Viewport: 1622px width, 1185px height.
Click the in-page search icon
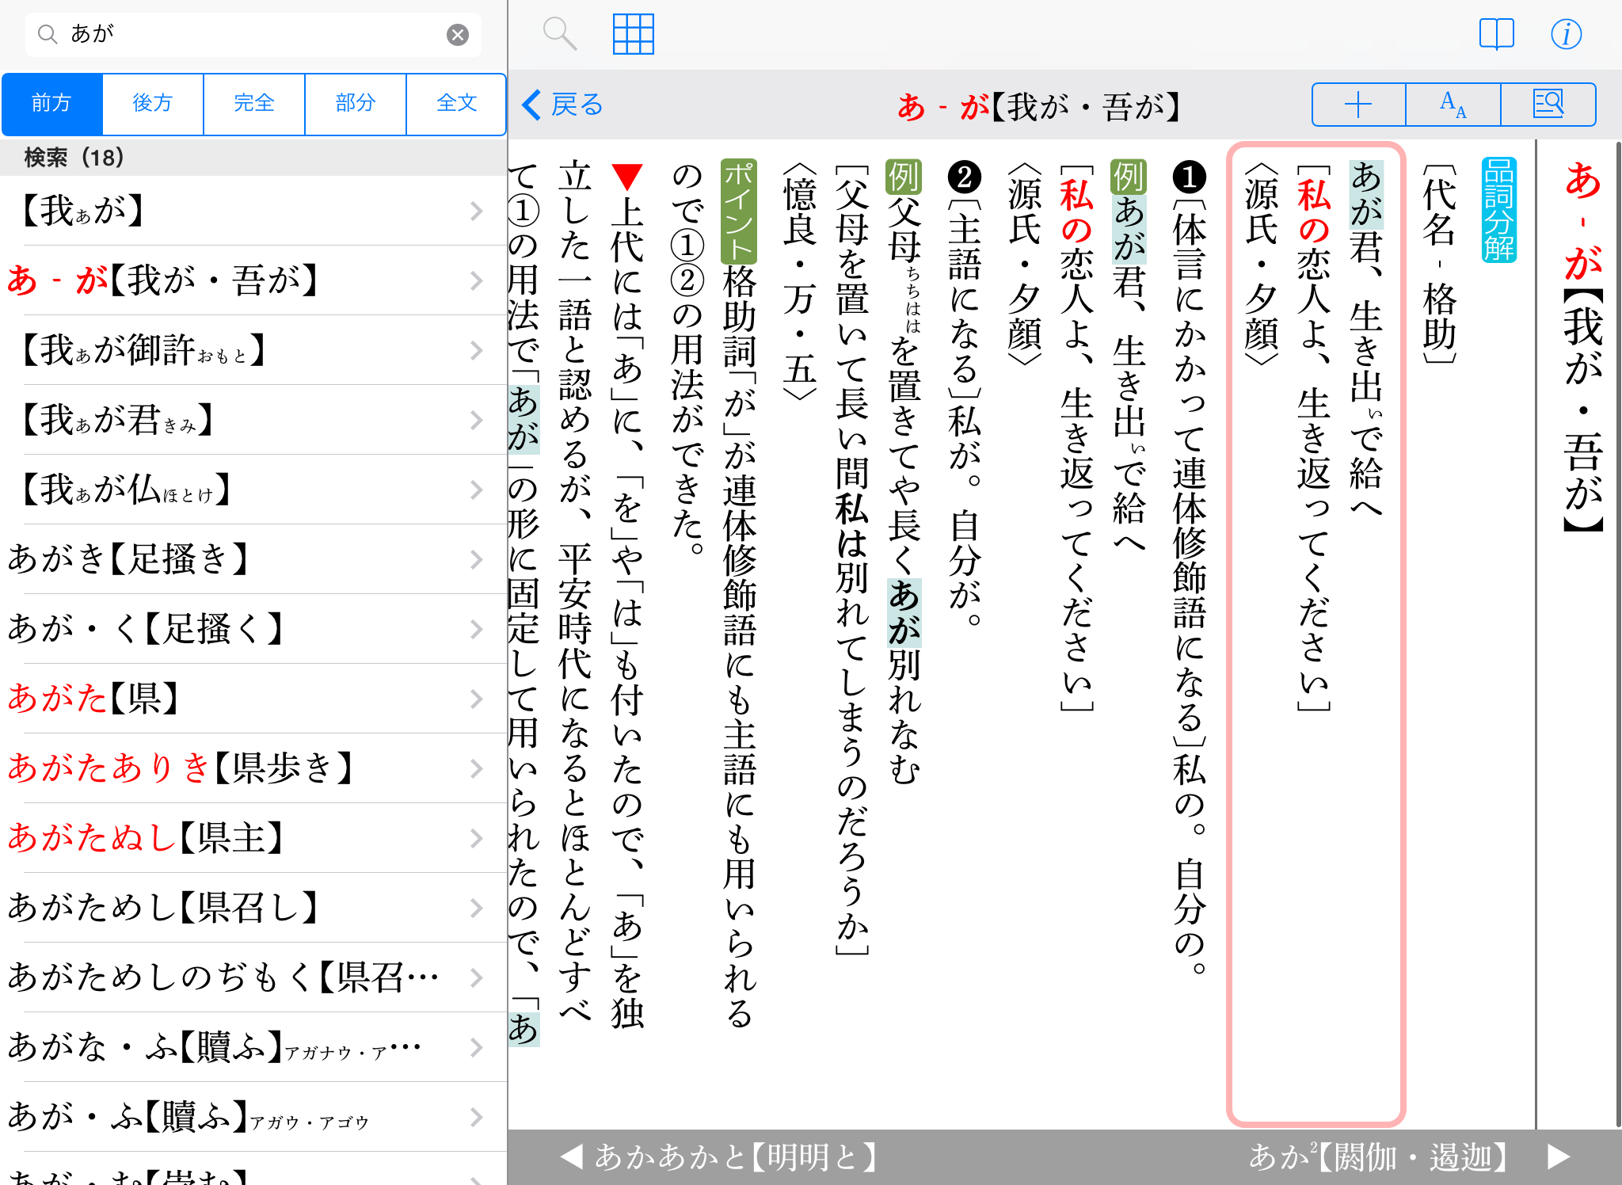coord(1548,105)
